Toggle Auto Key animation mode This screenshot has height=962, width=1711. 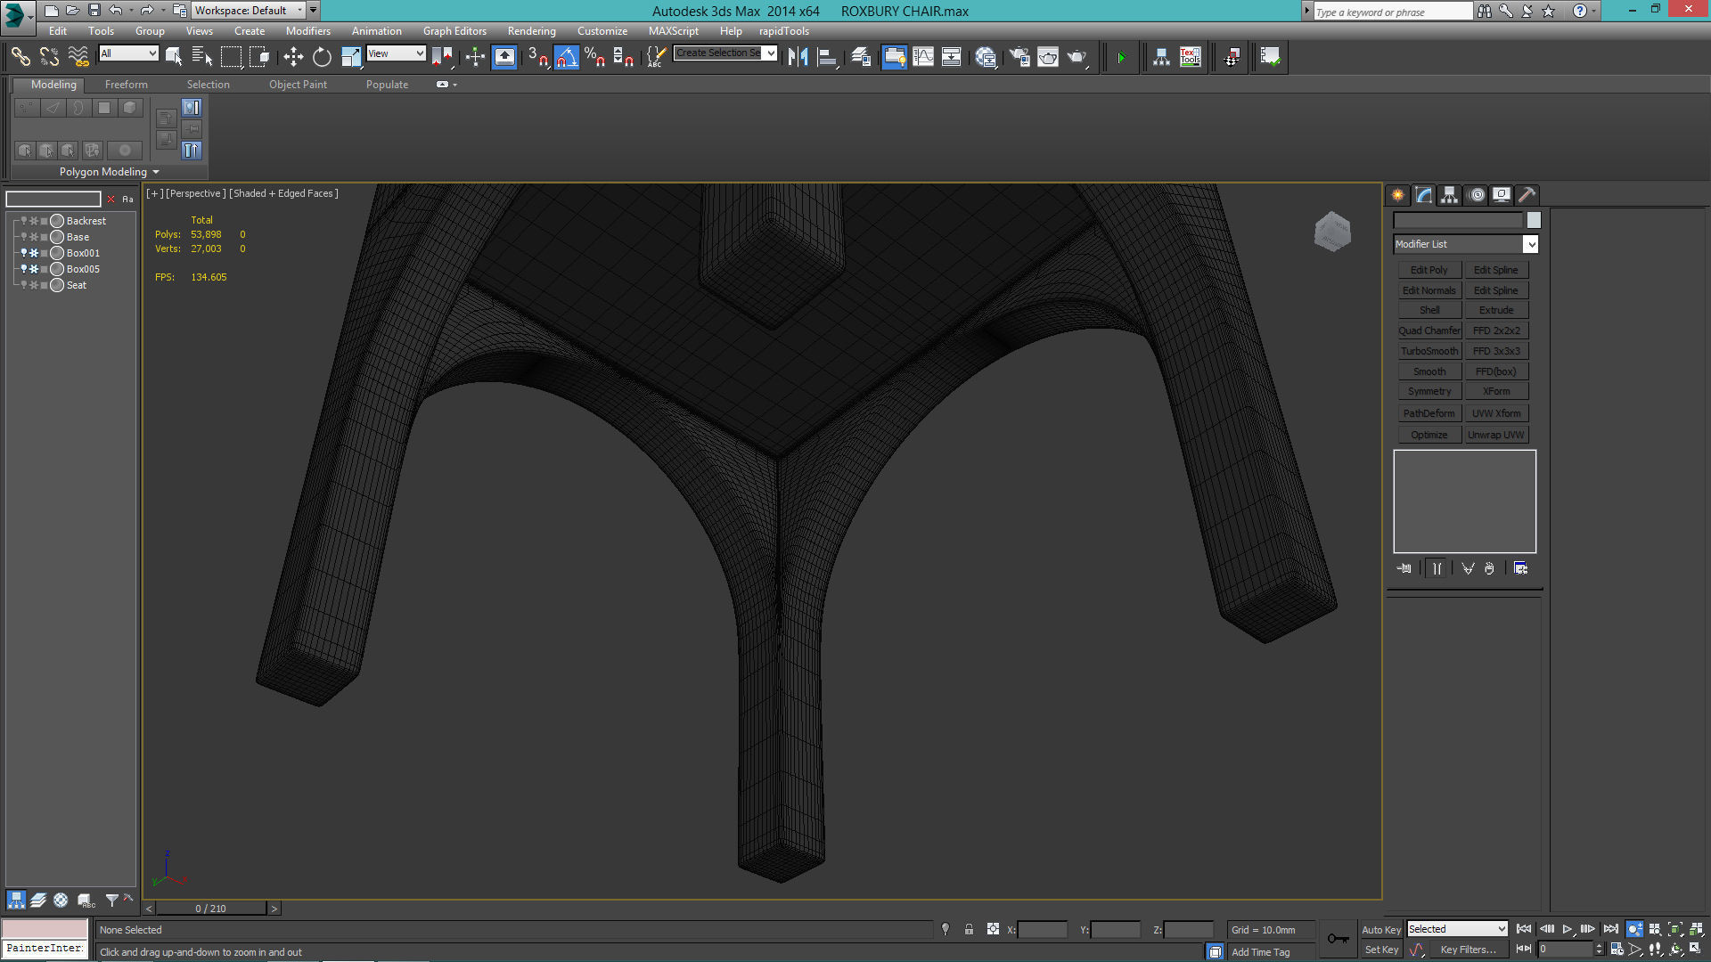pyautogui.click(x=1381, y=929)
